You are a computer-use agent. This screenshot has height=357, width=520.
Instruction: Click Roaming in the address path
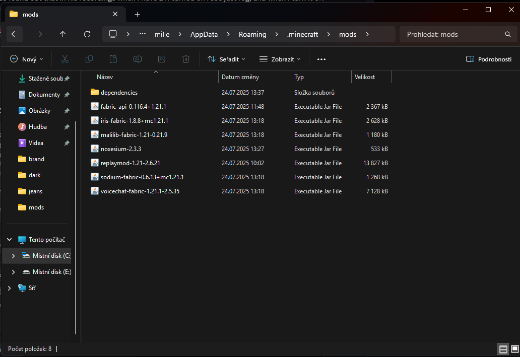(252, 34)
